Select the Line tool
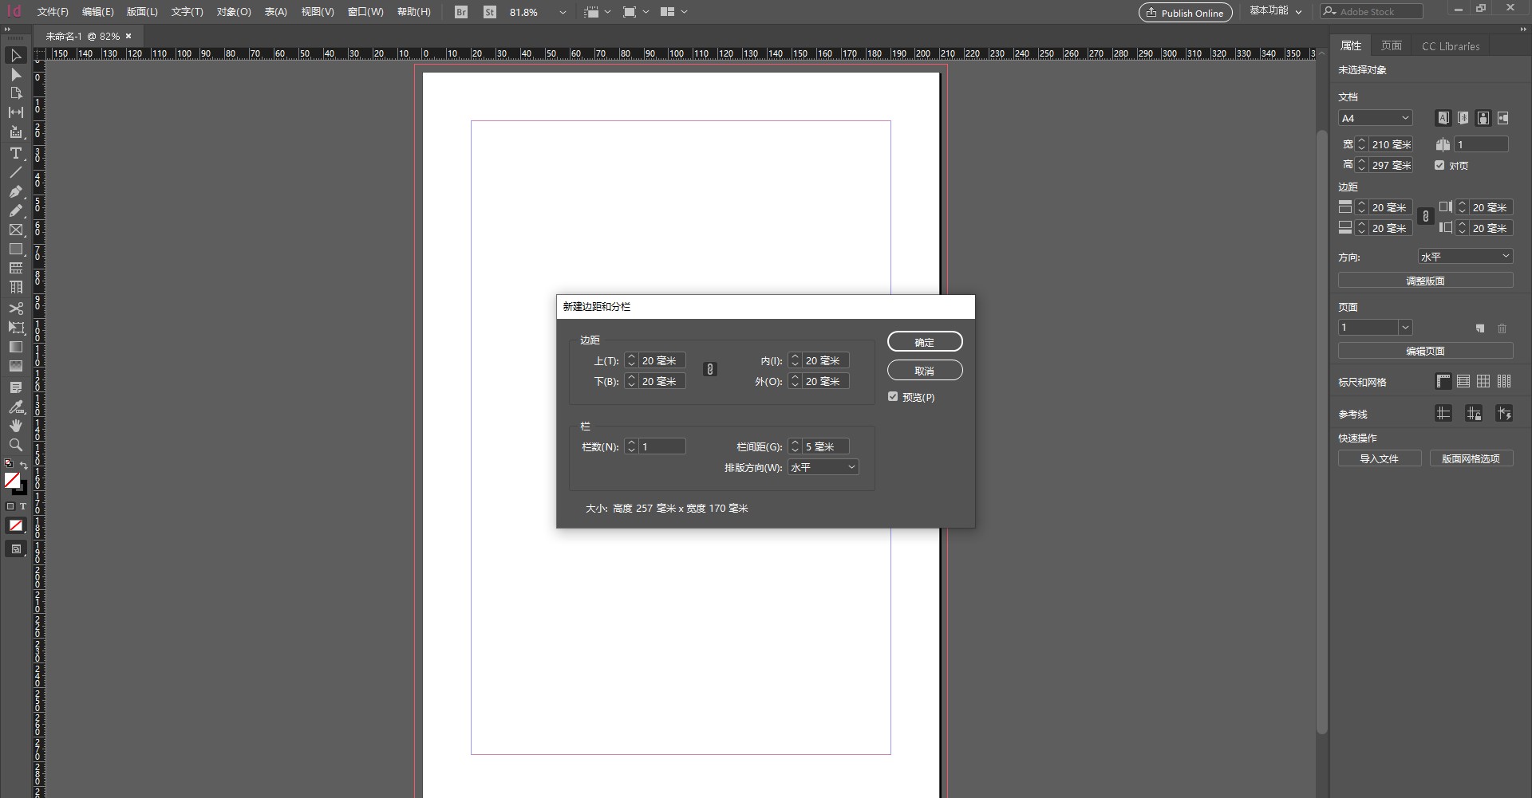Viewport: 1532px width, 798px height. pos(15,172)
